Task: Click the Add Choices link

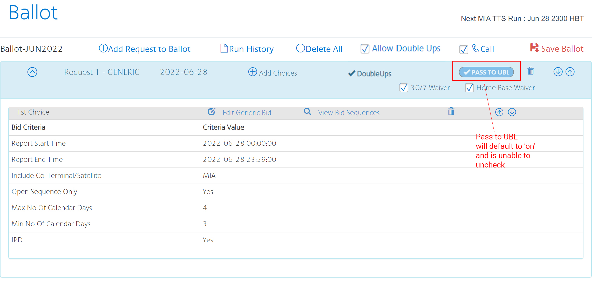Action: tap(278, 73)
